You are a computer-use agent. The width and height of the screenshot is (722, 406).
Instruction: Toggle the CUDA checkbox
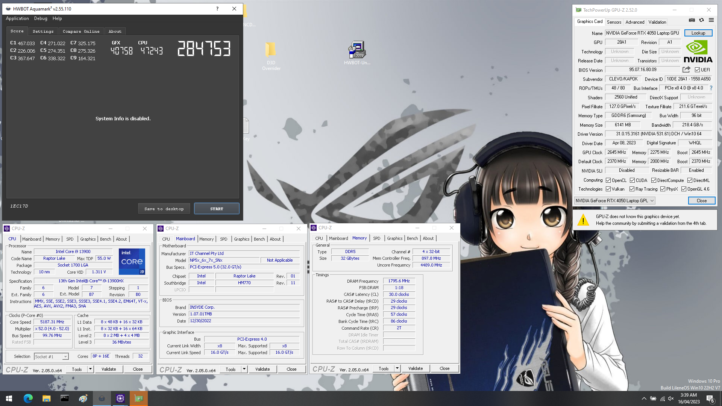tap(633, 180)
